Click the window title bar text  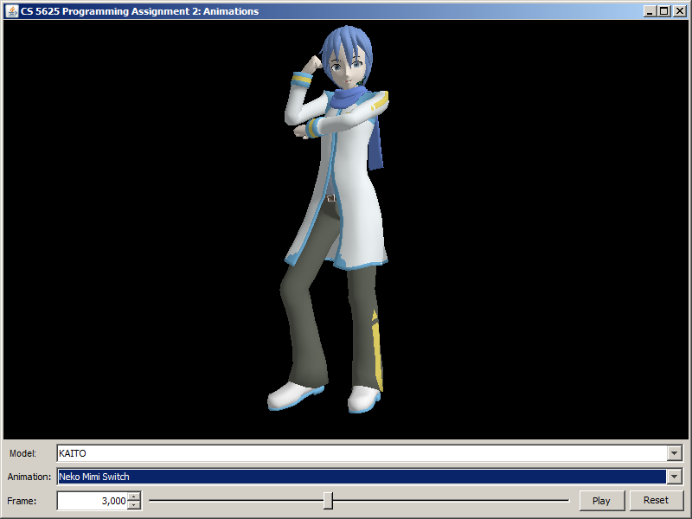pos(138,11)
